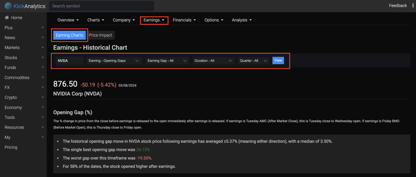
Task: Click the 03/08/2024 date text
Action: [x=128, y=85]
